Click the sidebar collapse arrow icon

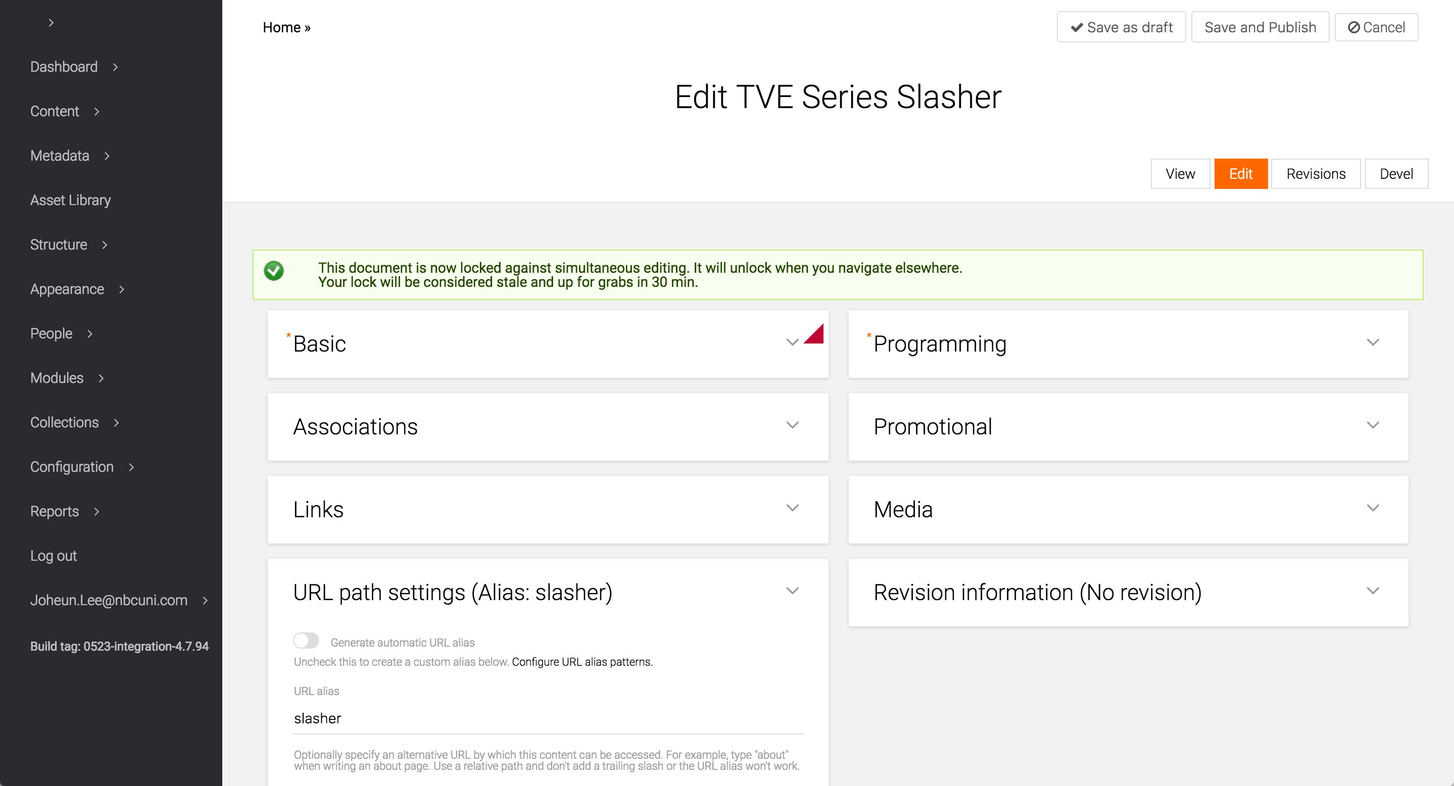(51, 23)
